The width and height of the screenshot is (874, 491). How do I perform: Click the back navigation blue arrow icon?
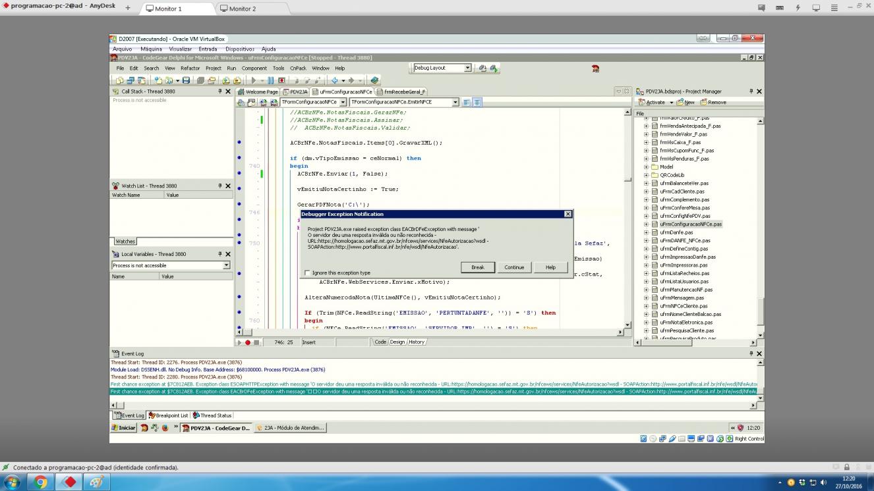tap(335, 80)
